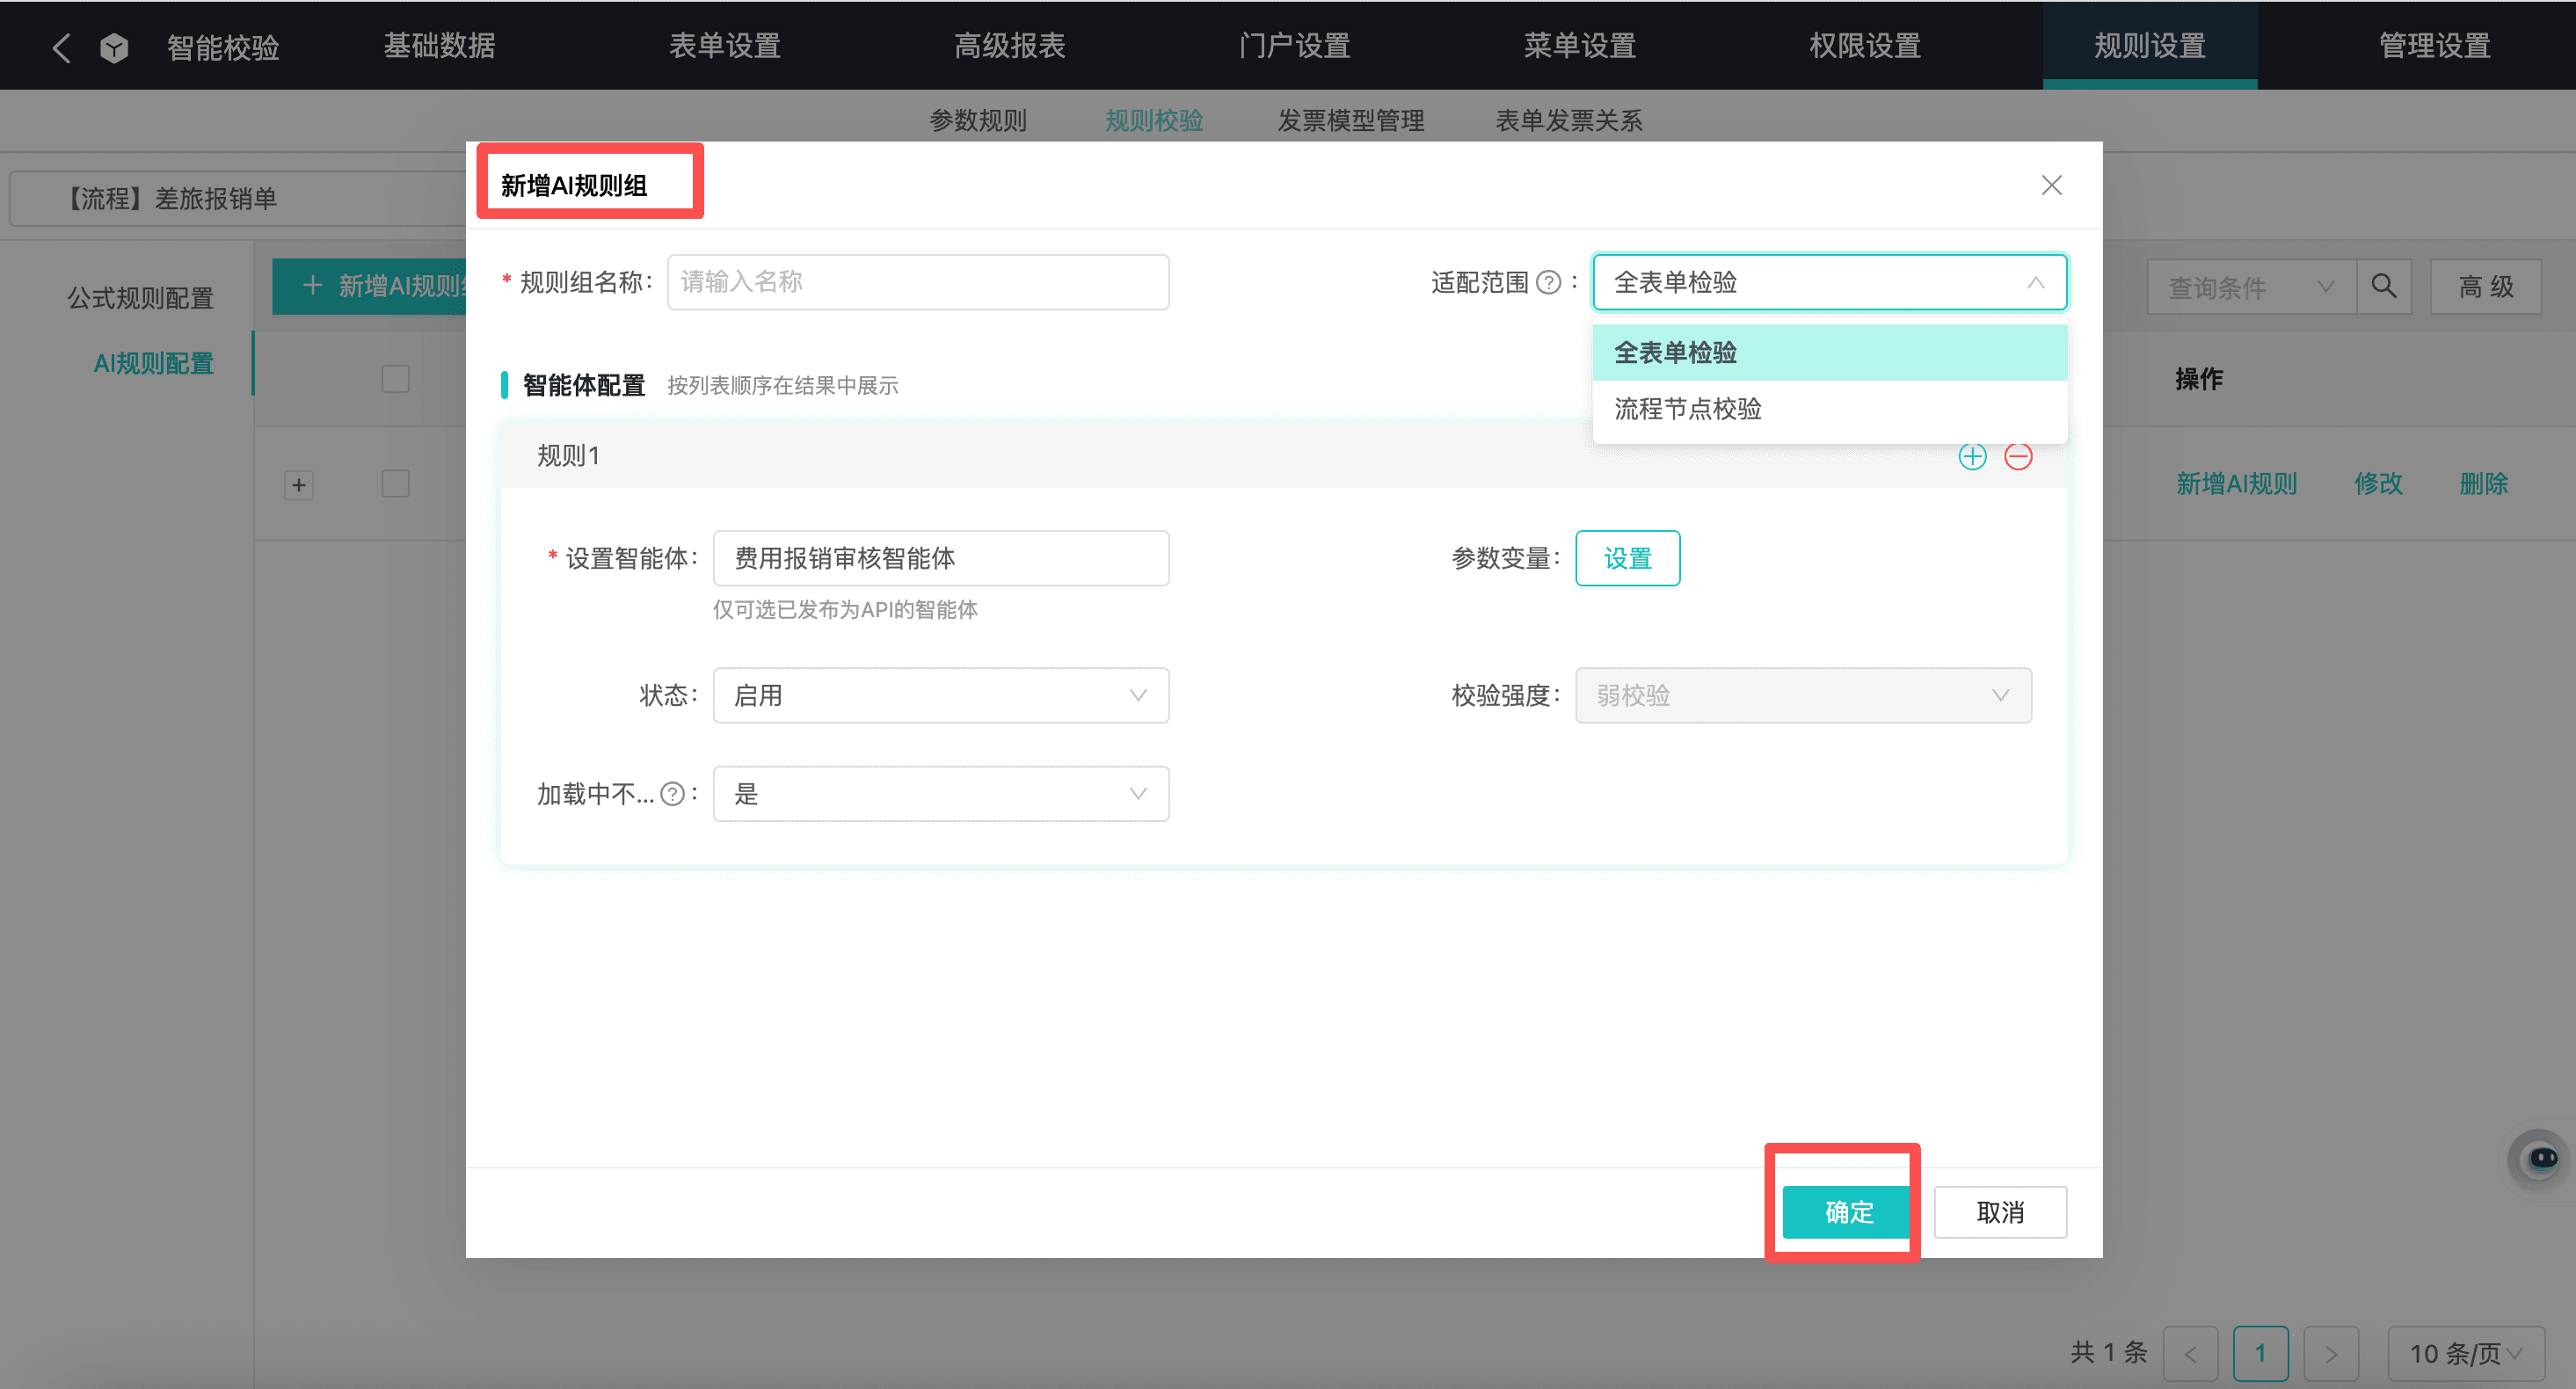Toggle the header select-all checkbox
The height and width of the screenshot is (1389, 2576).
pyautogui.click(x=396, y=379)
